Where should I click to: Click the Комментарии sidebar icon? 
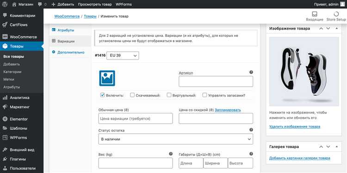pyautogui.click(x=5, y=15)
